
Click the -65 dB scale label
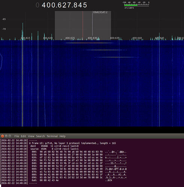click(x=4, y=19)
